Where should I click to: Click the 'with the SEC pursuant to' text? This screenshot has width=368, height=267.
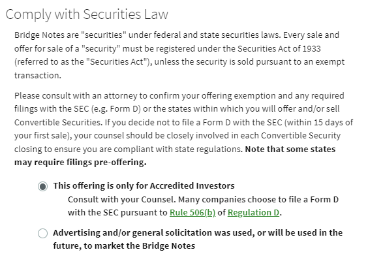click(117, 213)
